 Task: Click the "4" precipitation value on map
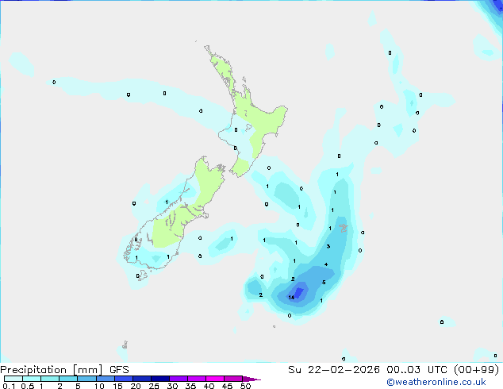[x=326, y=264]
